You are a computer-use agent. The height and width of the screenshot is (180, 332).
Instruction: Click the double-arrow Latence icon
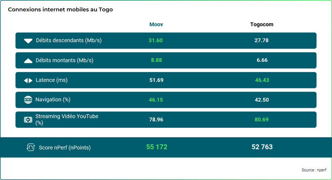[28, 80]
